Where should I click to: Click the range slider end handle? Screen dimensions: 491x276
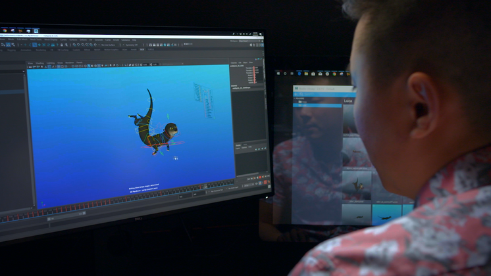point(84,213)
